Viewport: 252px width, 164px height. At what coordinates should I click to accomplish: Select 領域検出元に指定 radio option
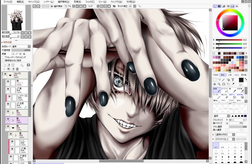[3, 60]
